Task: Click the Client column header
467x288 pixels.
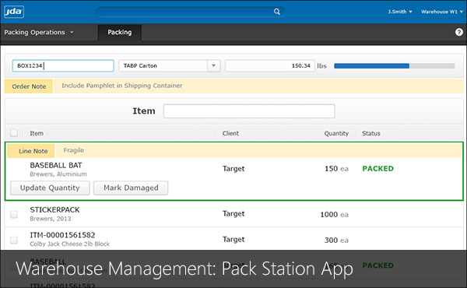Action: (x=230, y=133)
